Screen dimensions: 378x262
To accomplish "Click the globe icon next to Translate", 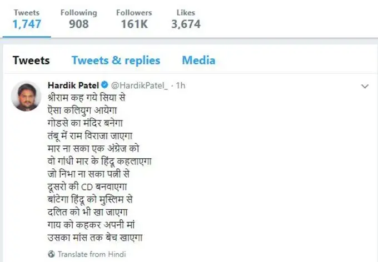I will coord(51,254).
